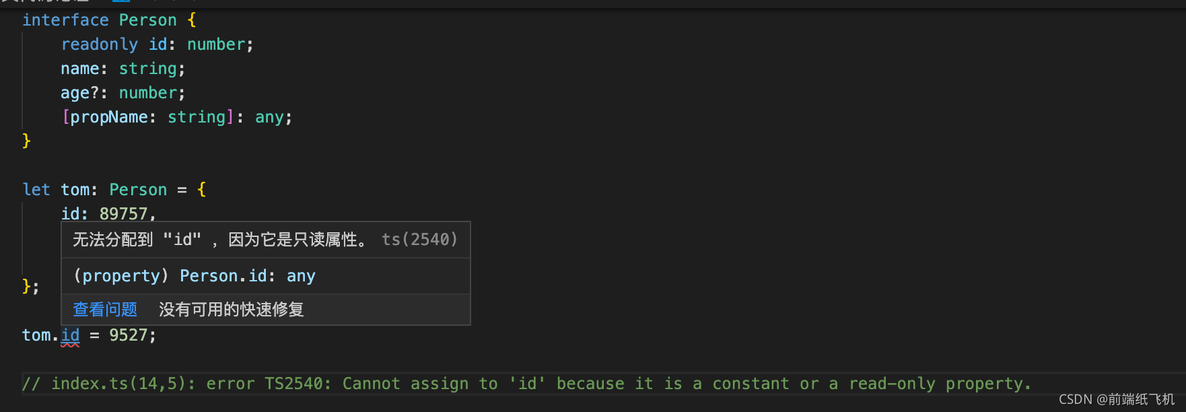Viewport: 1186px width, 412px height.
Task: Click the closing brace of the Person interface
Action: [26, 141]
